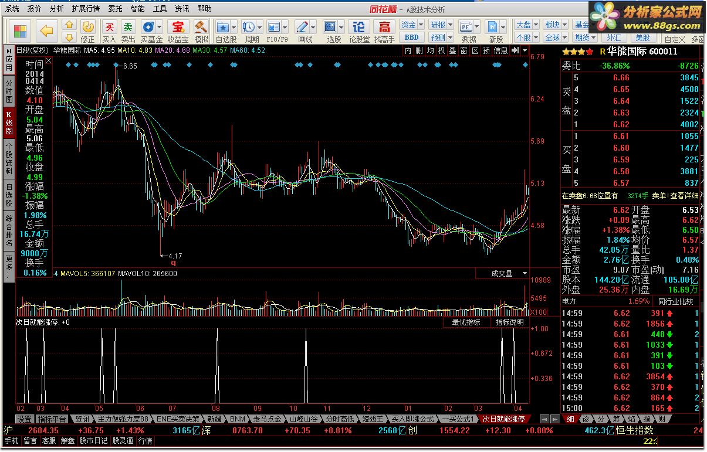Click the 买入 buy icon
Image resolution: width=707 pixels, height=452 pixels.
coord(109,31)
